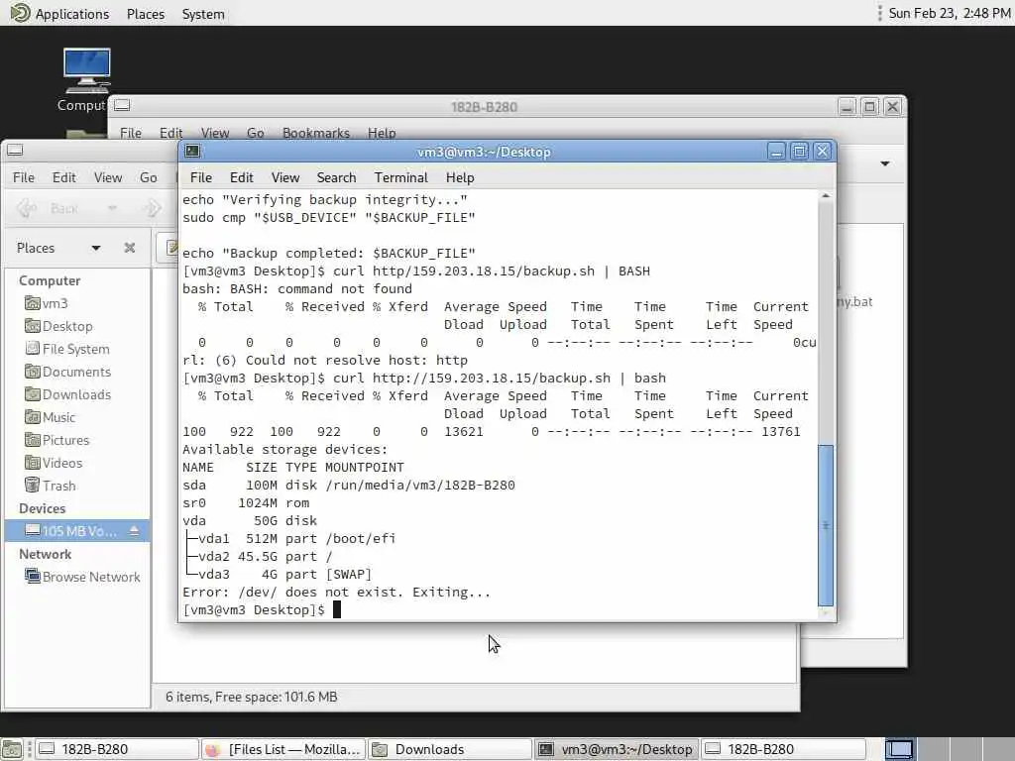1015x761 pixels.
Task: Click the clock Sun Feb 23, 2:48 PM
Action: point(949,13)
